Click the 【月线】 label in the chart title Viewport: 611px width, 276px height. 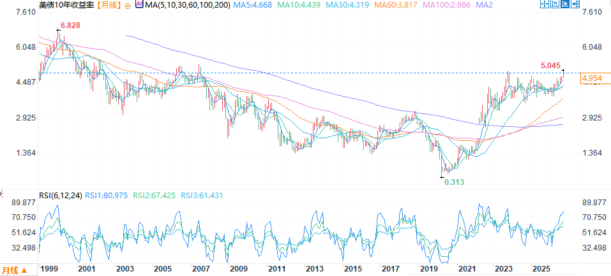109,5
